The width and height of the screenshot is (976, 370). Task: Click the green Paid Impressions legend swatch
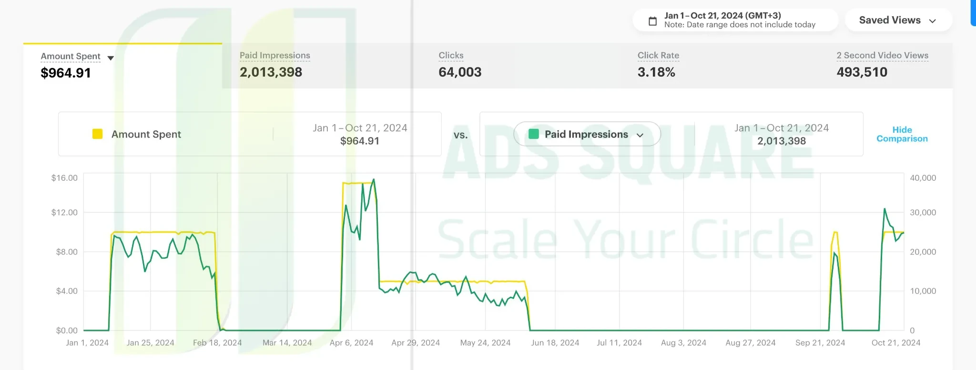pyautogui.click(x=534, y=134)
